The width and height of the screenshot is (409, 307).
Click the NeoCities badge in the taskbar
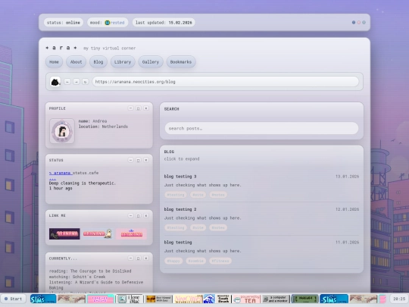pyautogui.click(x=188, y=299)
